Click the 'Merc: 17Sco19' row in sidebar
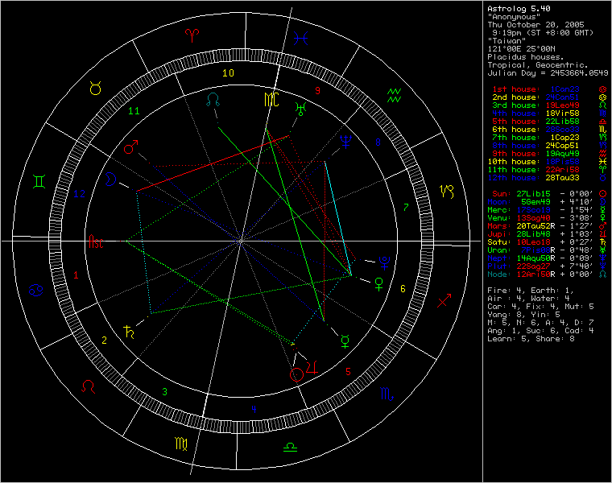This screenshot has height=483, width=612. coord(548,210)
